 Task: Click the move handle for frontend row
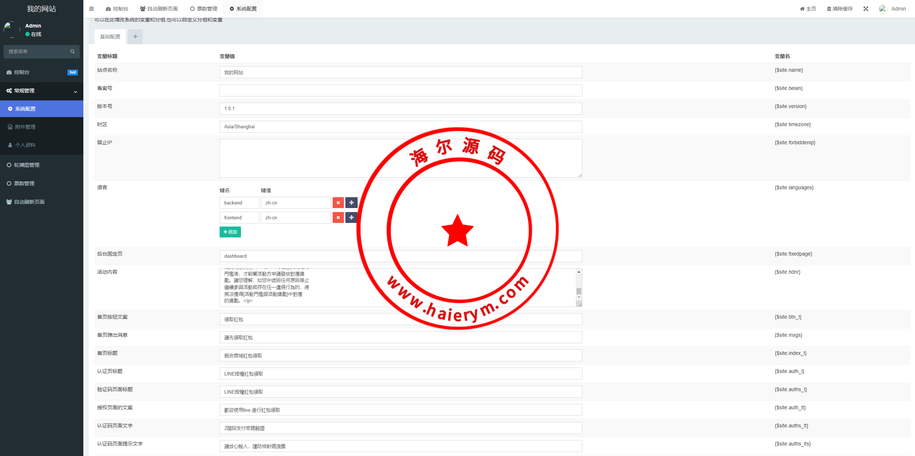point(351,217)
